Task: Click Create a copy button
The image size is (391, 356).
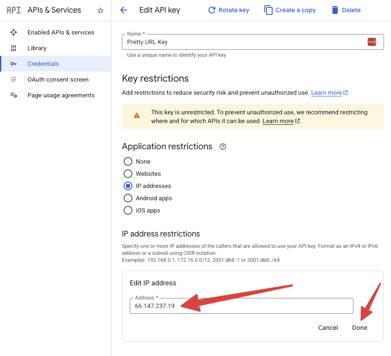Action: pos(290,10)
